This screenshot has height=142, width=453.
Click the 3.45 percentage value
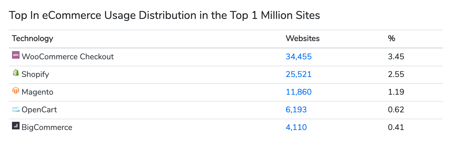pyautogui.click(x=396, y=56)
